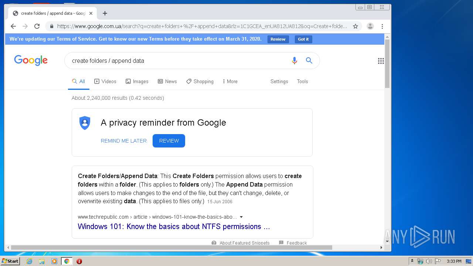The height and width of the screenshot is (266, 473).
Task: Click the forward navigation arrow
Action: pyautogui.click(x=25, y=26)
